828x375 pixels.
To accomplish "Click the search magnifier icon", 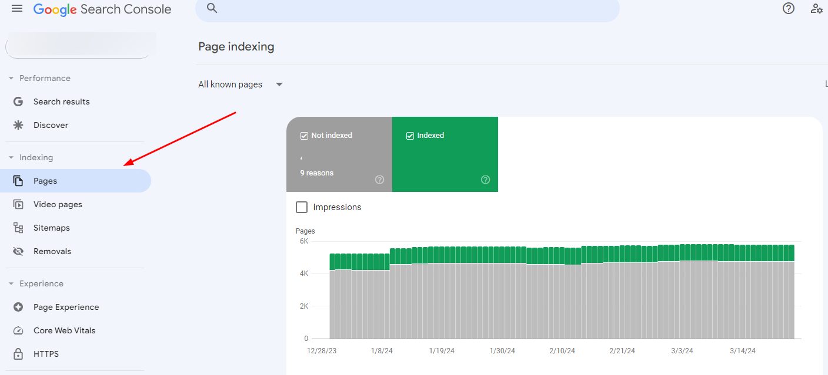I will point(212,8).
